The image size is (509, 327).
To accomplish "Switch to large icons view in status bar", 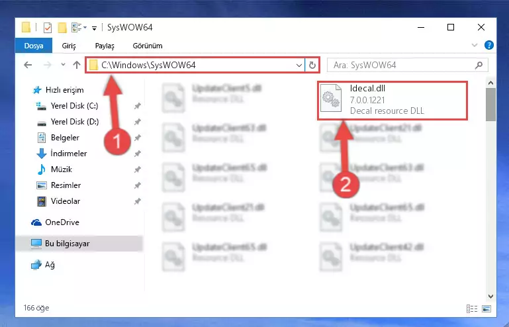I will (x=486, y=308).
